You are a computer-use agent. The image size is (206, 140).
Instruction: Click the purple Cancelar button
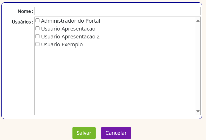116,133
